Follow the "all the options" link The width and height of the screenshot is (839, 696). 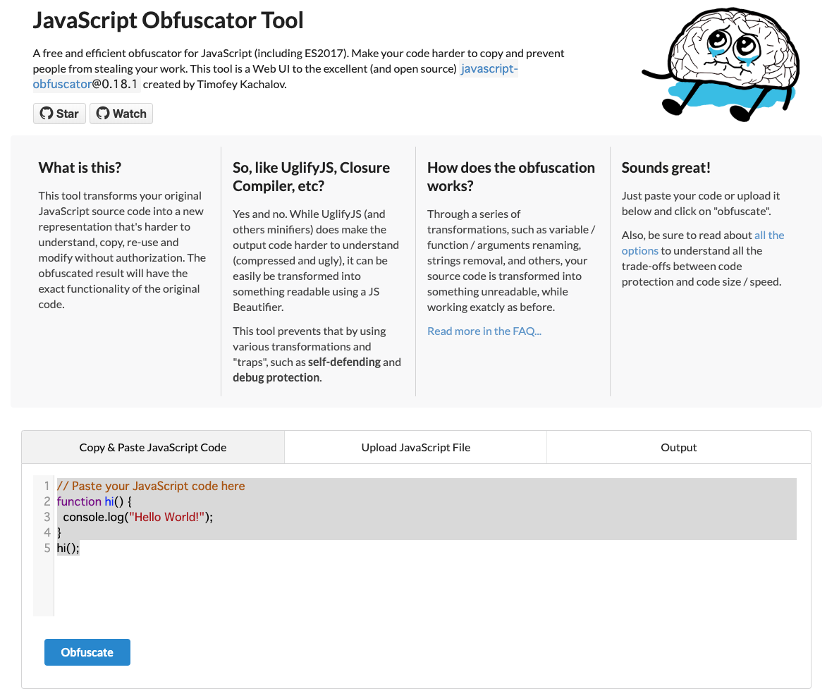(x=702, y=243)
